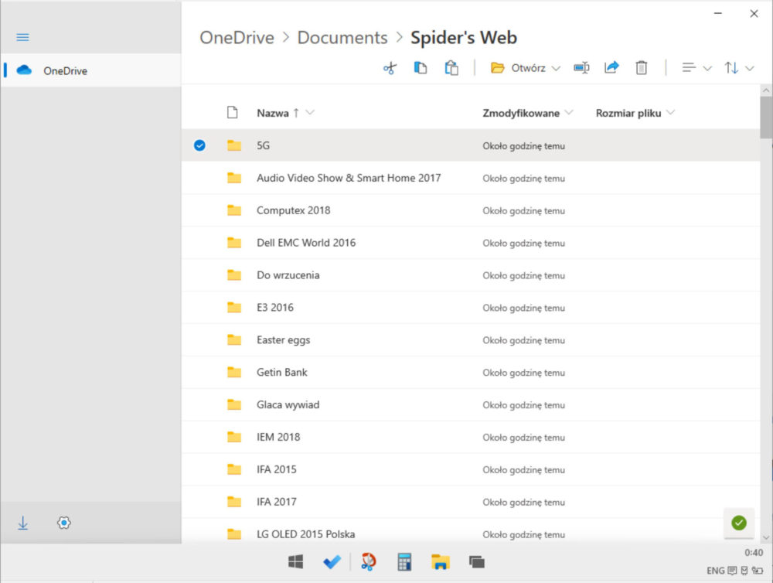Select the Do wrzucenia folder
Screen dimensions: 773x583
pos(288,275)
